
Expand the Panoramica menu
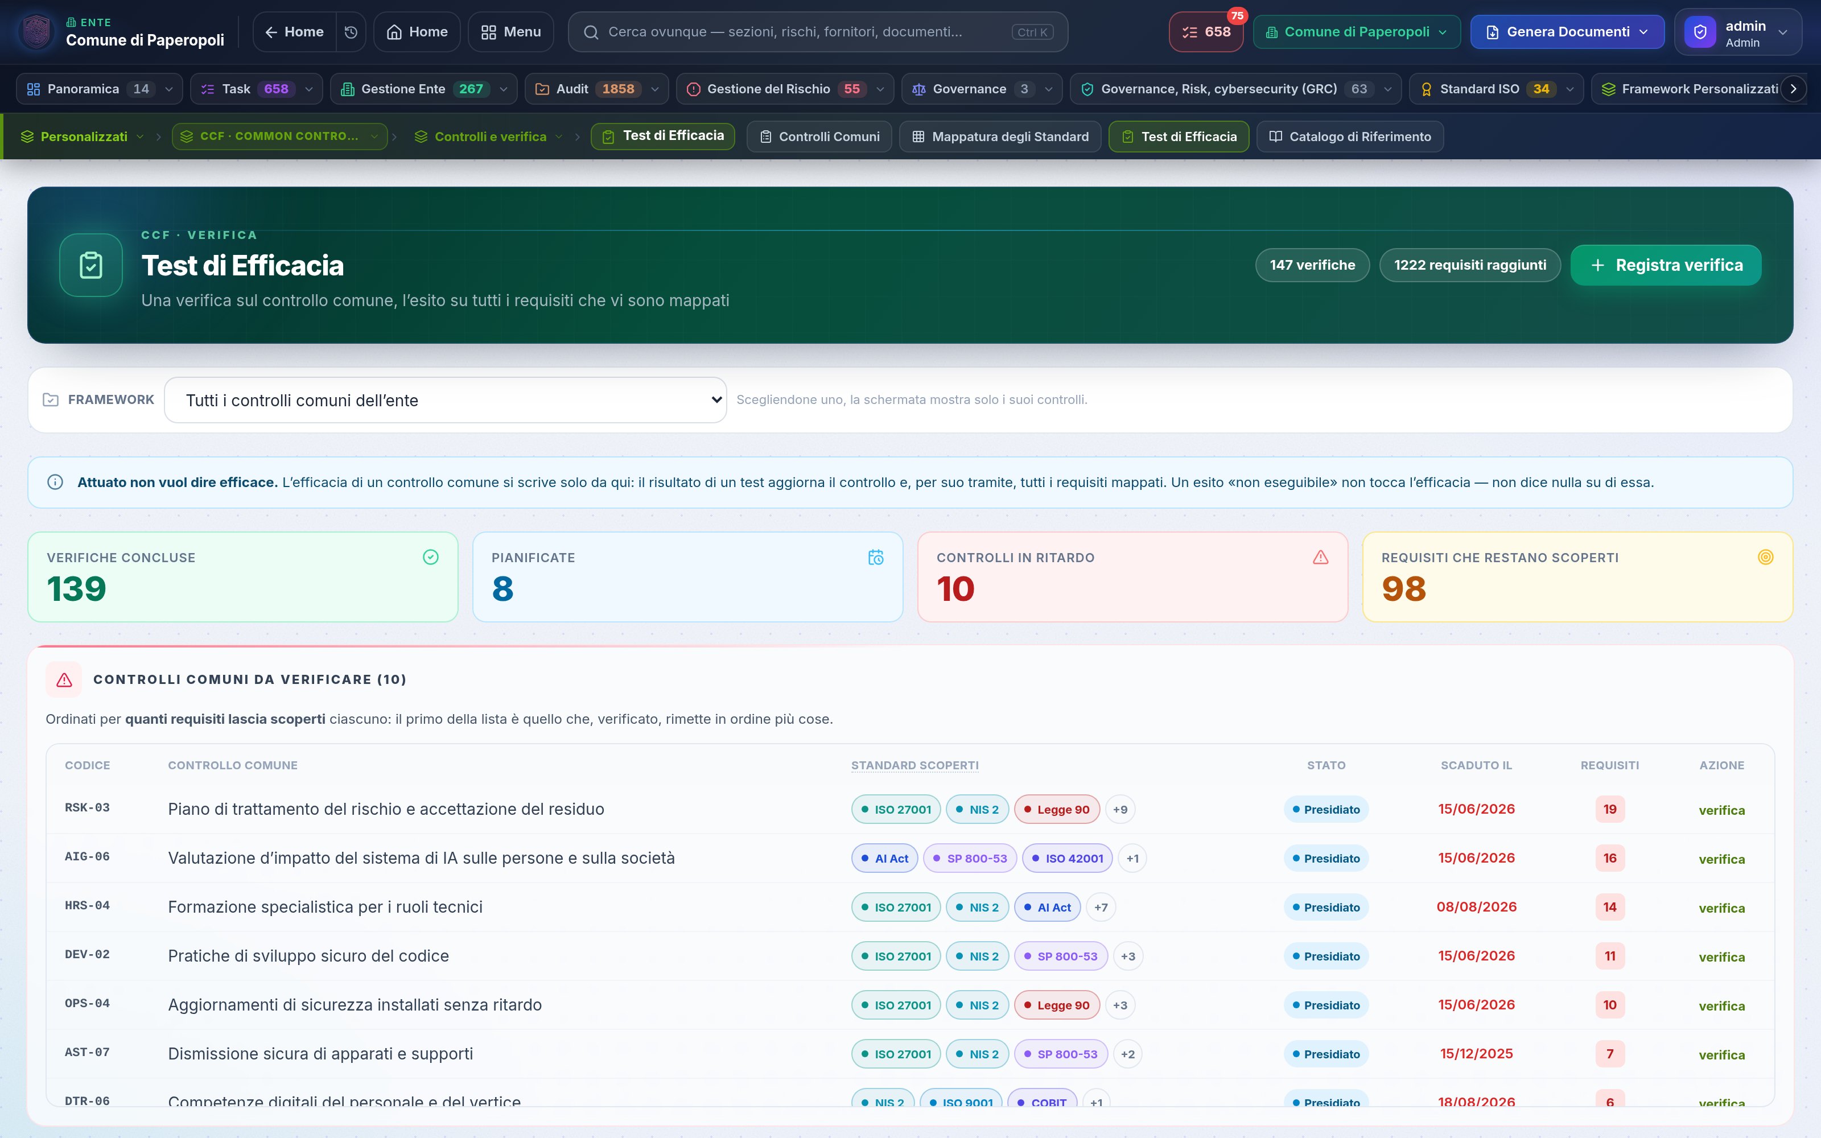(x=100, y=89)
